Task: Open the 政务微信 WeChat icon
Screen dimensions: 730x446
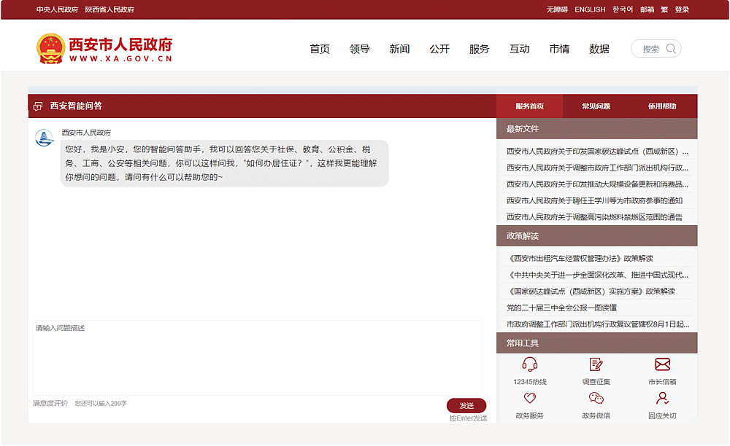Action: (596, 399)
